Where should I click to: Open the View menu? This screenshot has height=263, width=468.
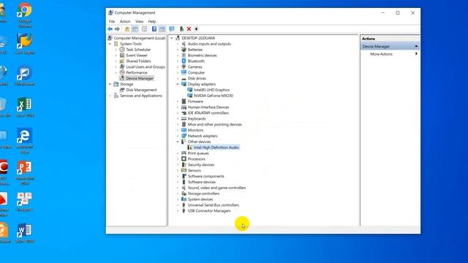pos(140,21)
